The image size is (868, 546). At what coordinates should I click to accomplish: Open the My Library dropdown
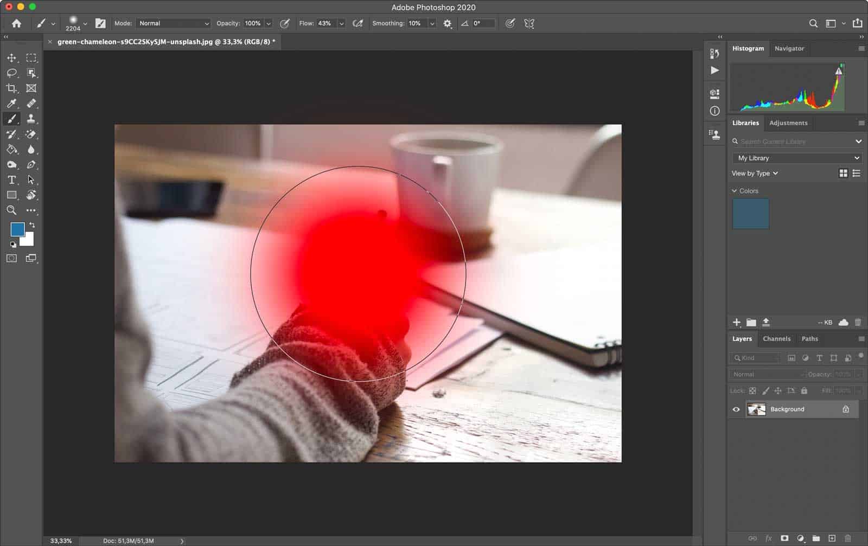[796, 158]
